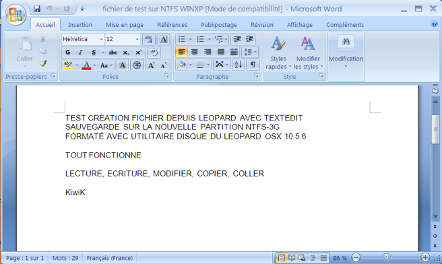Viewport: 442px width, 264px height.
Task: Switch to web layout view
Action: click(302, 257)
